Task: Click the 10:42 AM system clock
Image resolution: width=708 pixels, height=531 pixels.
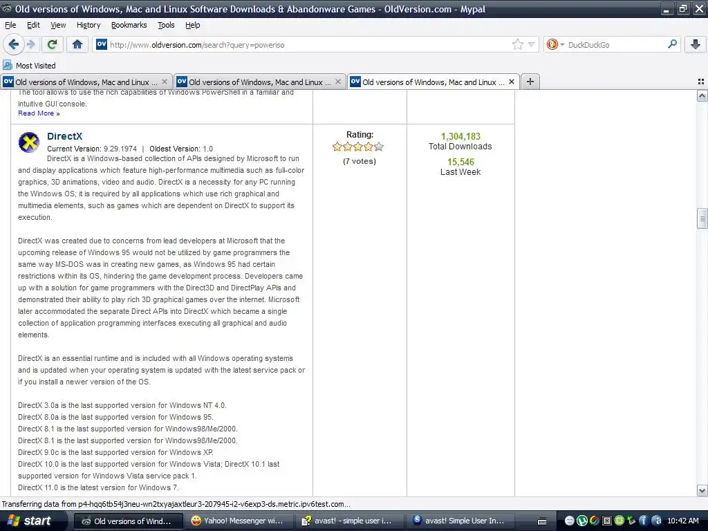Action: tap(682, 521)
